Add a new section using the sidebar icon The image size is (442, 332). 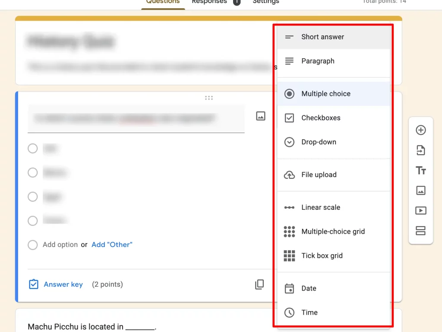click(421, 231)
